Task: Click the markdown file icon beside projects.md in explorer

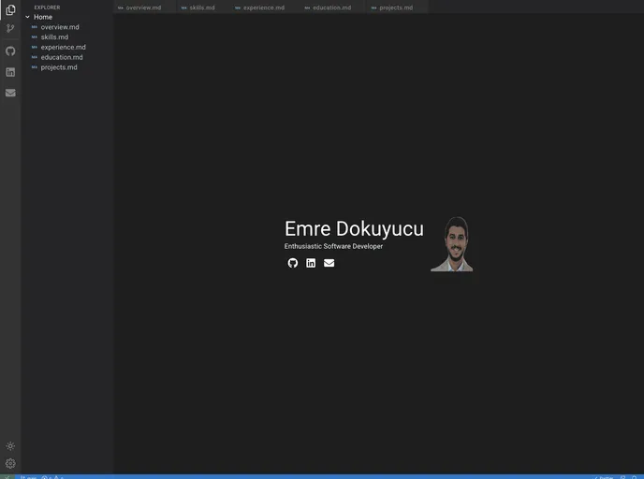Action: click(x=35, y=67)
